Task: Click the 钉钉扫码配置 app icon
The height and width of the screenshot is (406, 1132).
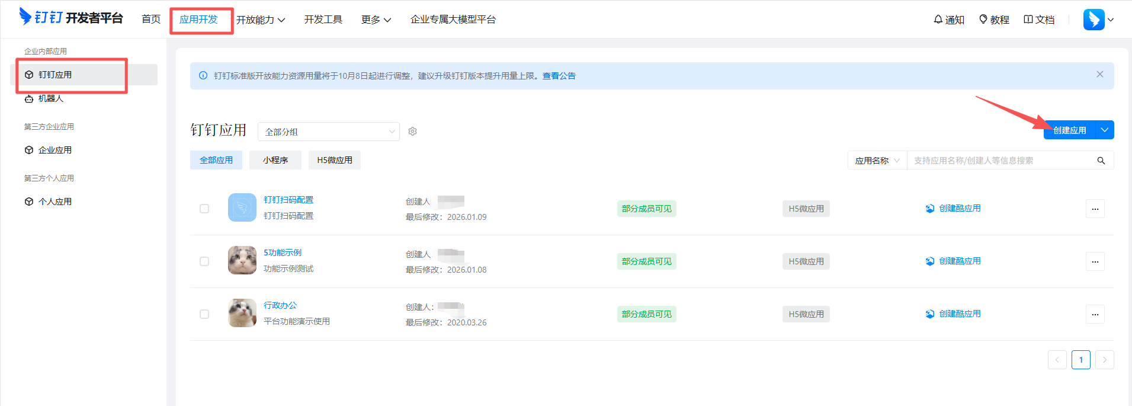Action: click(x=242, y=207)
